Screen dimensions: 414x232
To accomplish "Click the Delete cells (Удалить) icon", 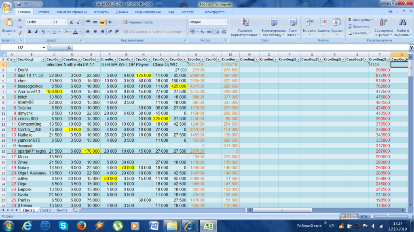I will 323,23.
